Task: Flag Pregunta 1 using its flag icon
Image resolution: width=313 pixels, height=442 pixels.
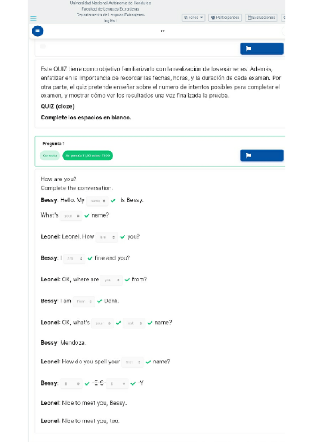Action: pos(249,155)
